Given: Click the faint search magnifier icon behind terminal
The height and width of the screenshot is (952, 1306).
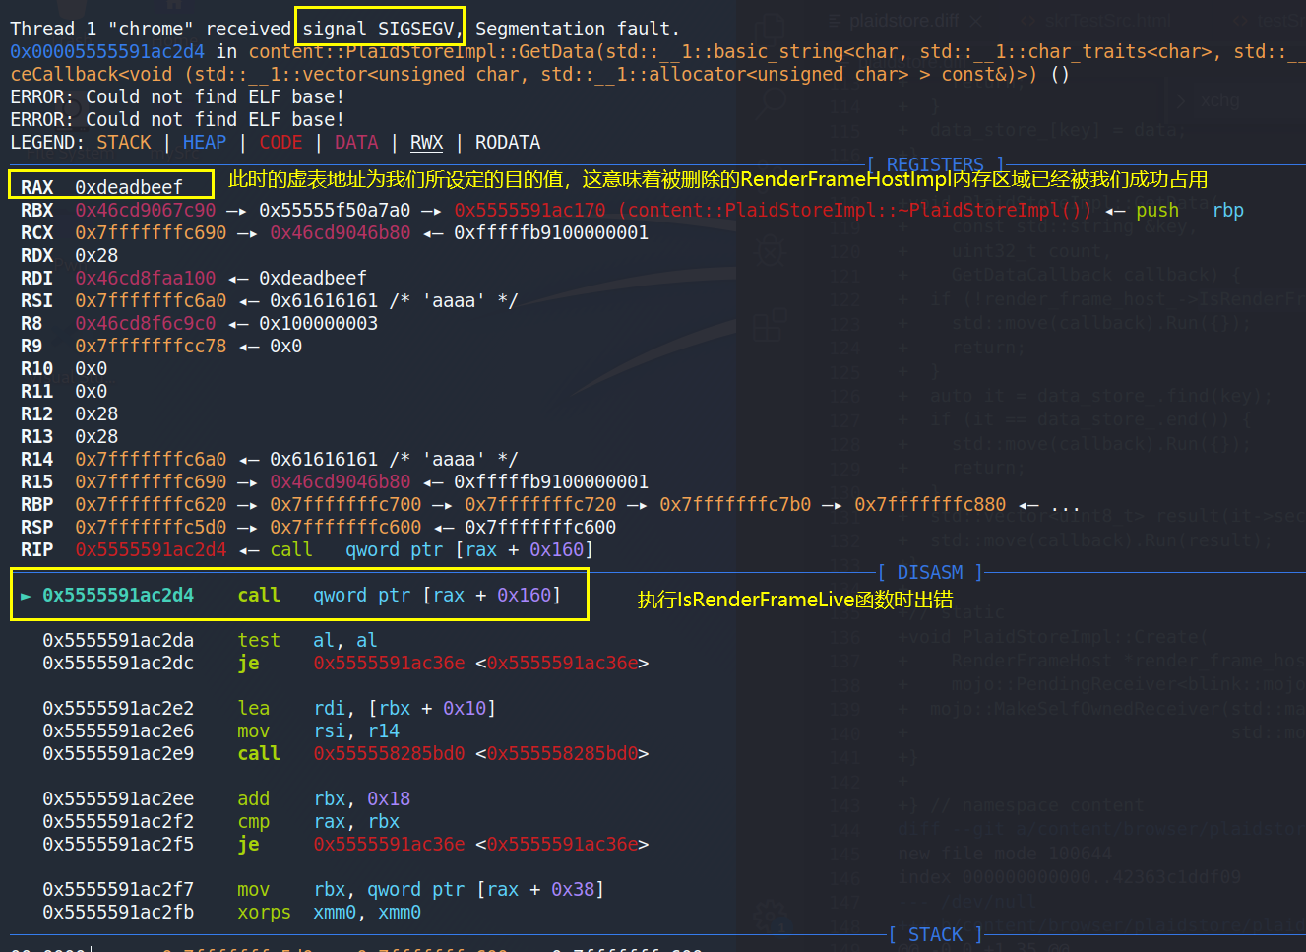Looking at the screenshot, I should (x=773, y=98).
